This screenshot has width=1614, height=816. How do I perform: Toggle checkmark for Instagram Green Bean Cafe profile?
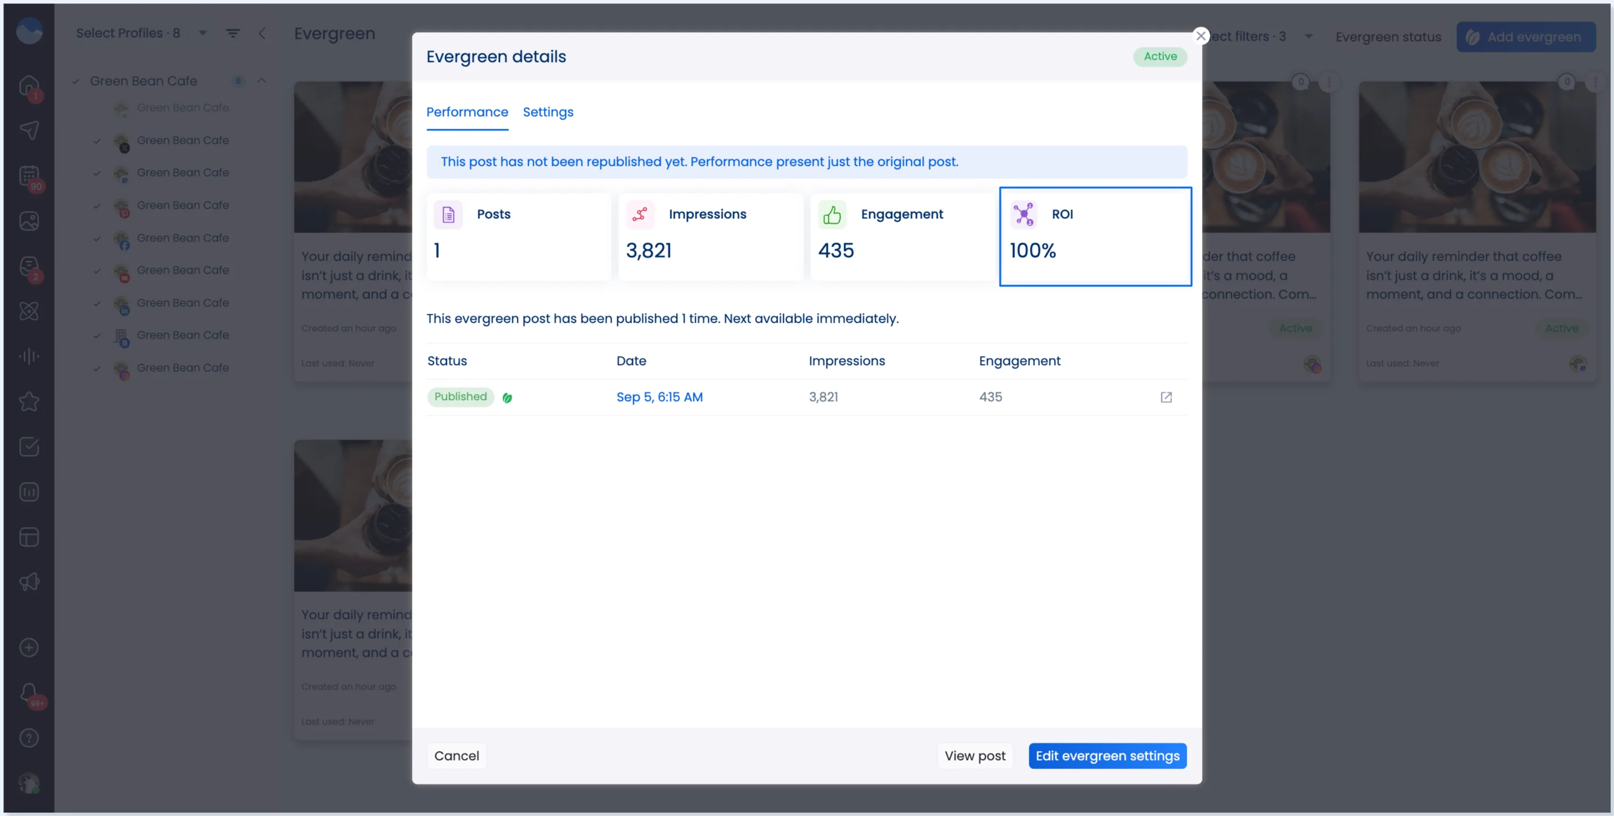click(97, 368)
